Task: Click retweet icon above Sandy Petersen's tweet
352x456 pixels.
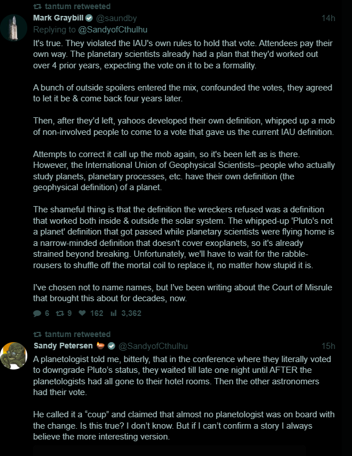Action: 38,334
